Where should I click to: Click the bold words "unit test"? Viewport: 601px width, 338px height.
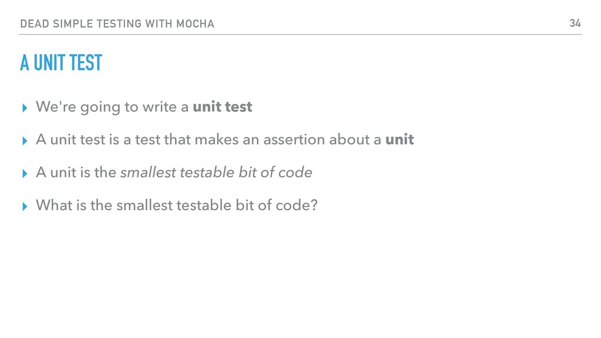(x=222, y=107)
